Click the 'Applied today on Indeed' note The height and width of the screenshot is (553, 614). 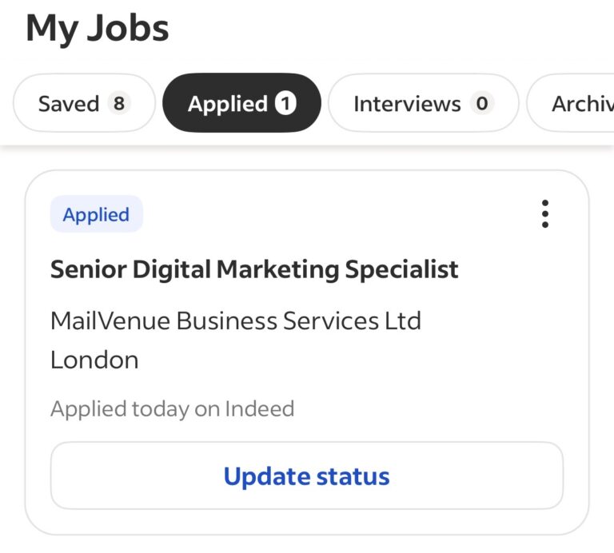(x=172, y=409)
